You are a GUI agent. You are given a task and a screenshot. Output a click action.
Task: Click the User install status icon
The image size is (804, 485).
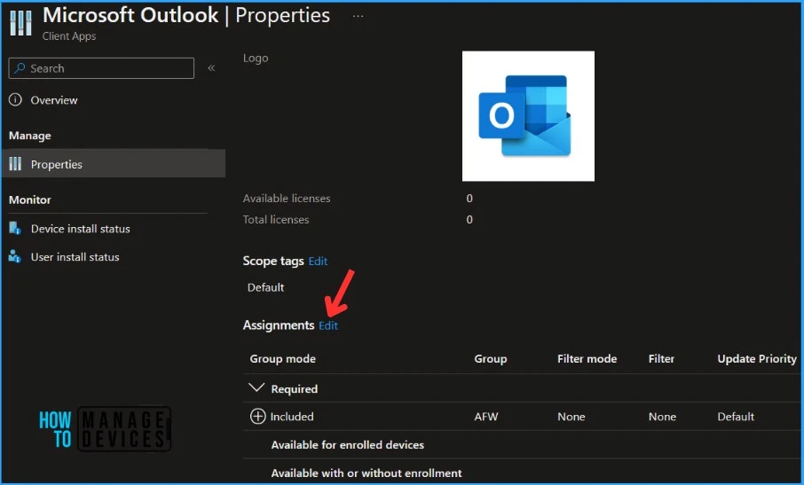[15, 256]
